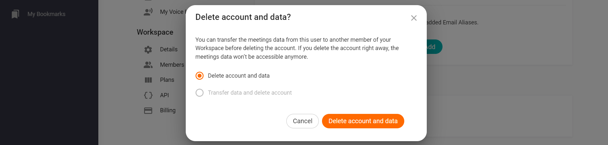Image resolution: width=608 pixels, height=145 pixels.
Task: Select the Delete account and data radio button
Action: coord(200,76)
